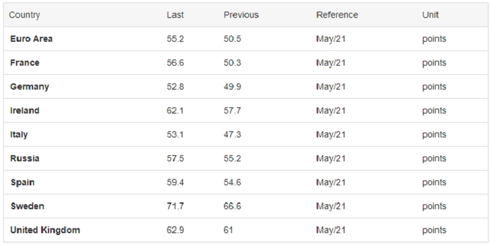The width and height of the screenshot is (491, 246).
Task: Click points unit in Germany row
Action: click(x=434, y=86)
